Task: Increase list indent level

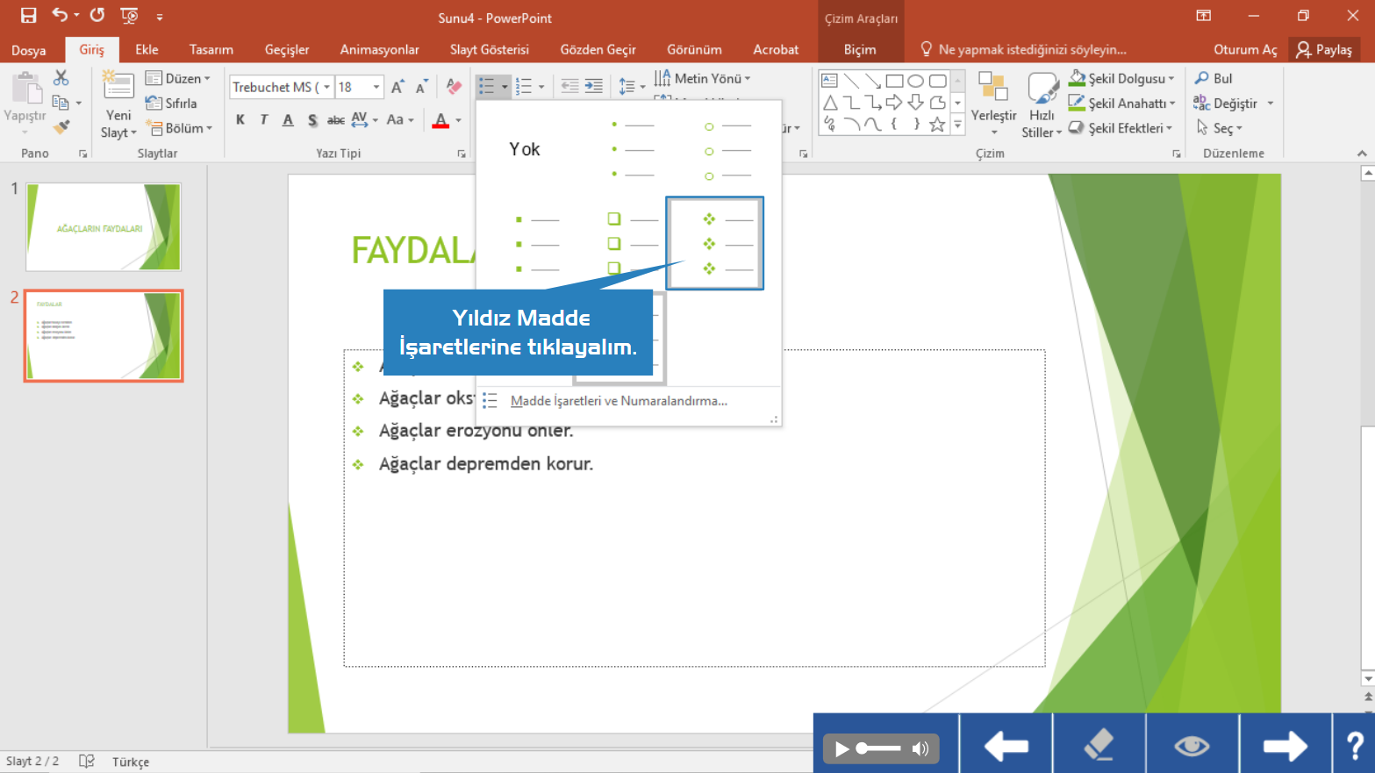Action: 594,86
